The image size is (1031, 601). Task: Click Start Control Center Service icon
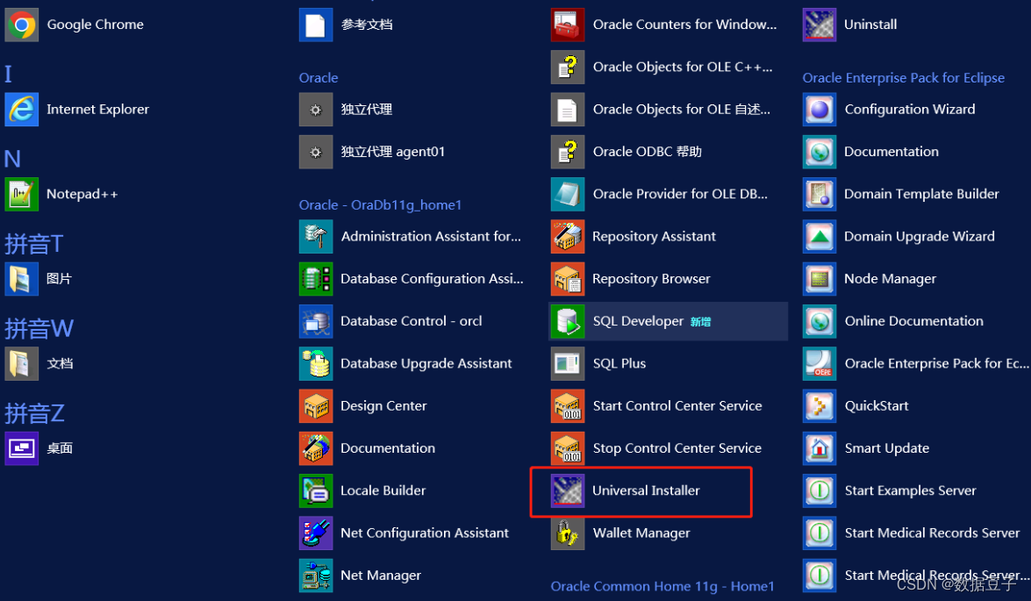(568, 406)
